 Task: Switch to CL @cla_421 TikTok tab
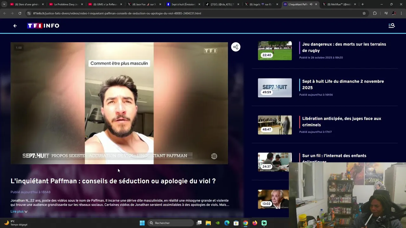222,4
